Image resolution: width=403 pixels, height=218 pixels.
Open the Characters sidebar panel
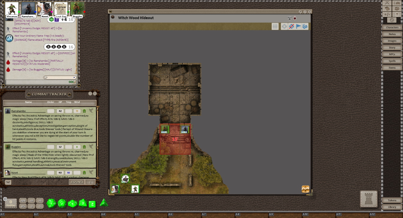click(392, 27)
